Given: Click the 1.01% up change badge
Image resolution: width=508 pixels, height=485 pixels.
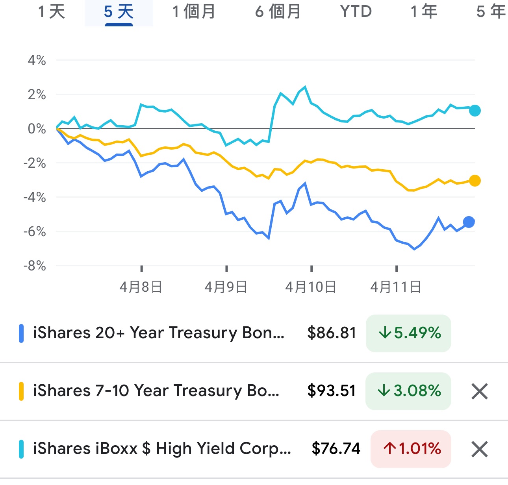Looking at the screenshot, I should pos(411,449).
